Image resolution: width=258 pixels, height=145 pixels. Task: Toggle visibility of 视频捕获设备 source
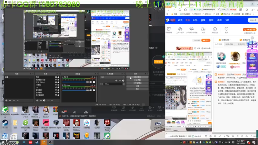pos(56,80)
